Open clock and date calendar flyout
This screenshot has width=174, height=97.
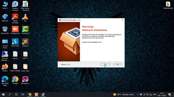(x=162, y=95)
